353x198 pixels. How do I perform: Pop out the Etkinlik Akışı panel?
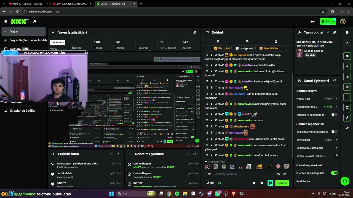118,154
